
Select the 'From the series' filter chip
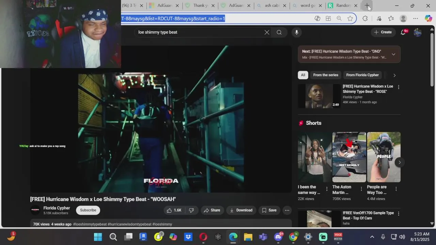[326, 75]
